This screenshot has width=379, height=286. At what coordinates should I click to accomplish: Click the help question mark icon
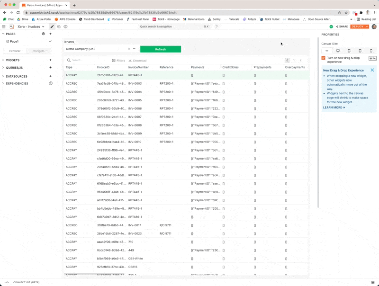217,27
